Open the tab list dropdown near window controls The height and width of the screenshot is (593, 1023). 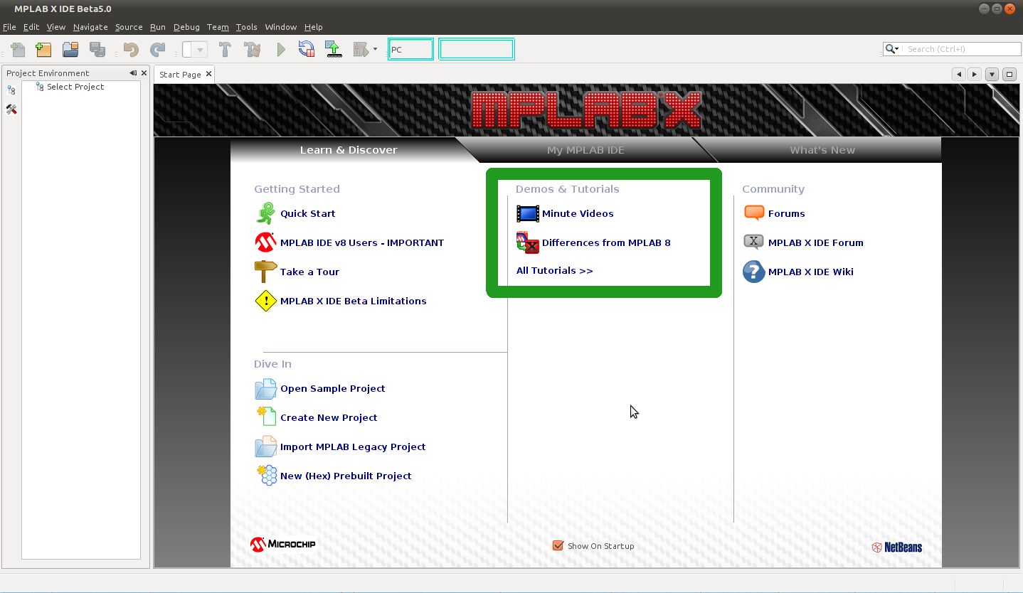click(x=990, y=74)
